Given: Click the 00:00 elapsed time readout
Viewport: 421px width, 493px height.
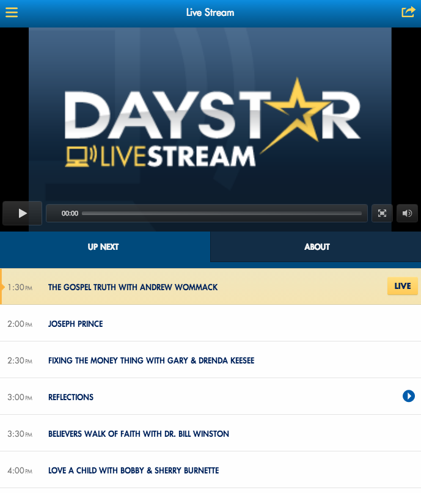Looking at the screenshot, I should point(70,213).
